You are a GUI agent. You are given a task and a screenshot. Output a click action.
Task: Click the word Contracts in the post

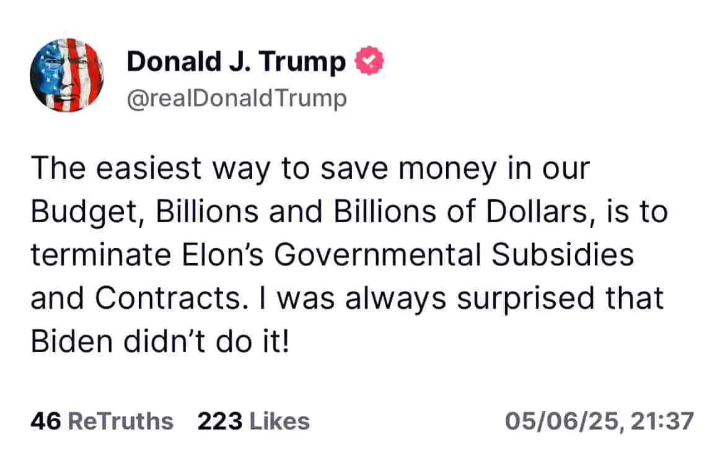[169, 298]
